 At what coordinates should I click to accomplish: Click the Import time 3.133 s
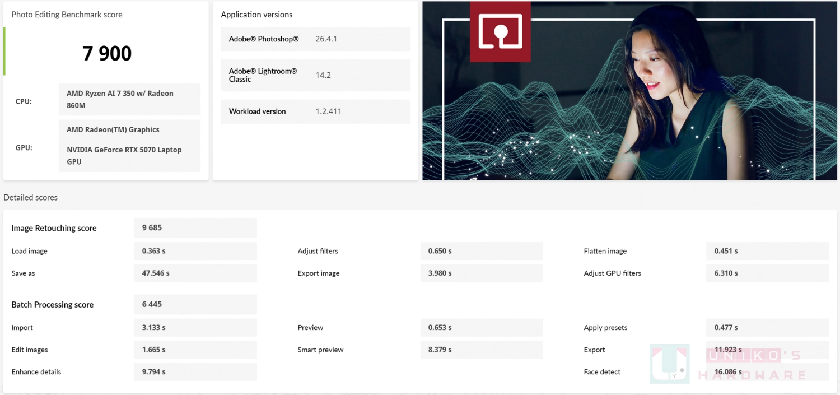[195, 328]
